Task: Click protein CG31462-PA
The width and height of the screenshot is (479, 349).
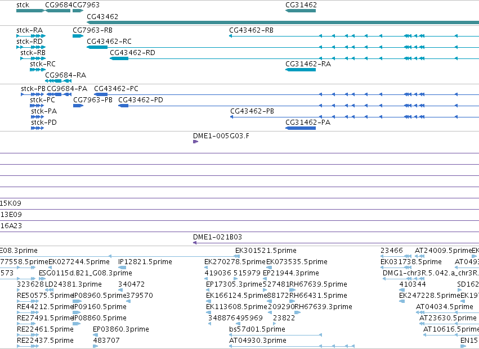Action: coord(301,128)
